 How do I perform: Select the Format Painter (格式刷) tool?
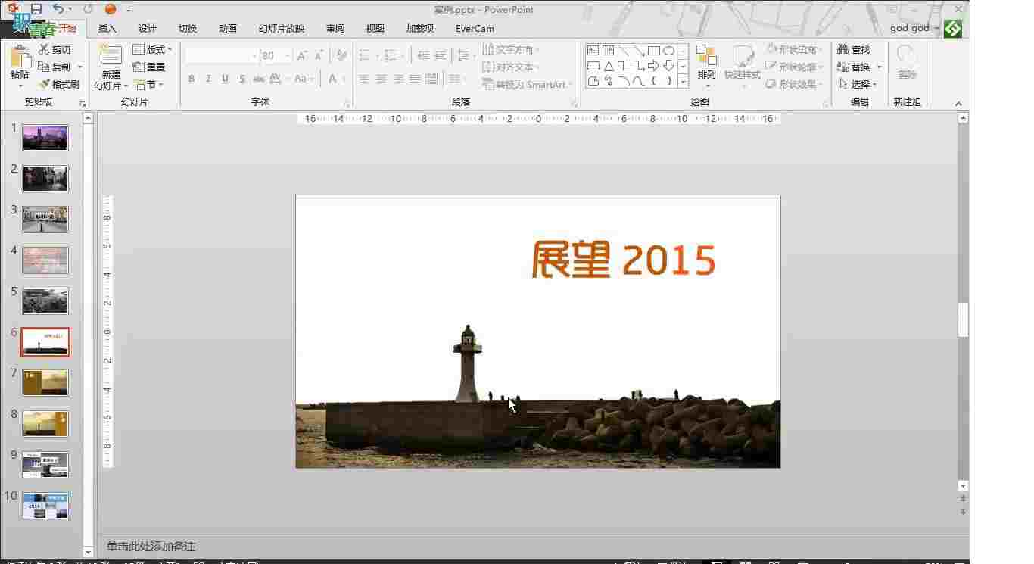(x=45, y=84)
